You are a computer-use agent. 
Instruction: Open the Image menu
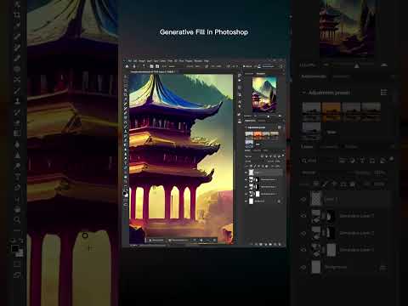(x=142, y=60)
